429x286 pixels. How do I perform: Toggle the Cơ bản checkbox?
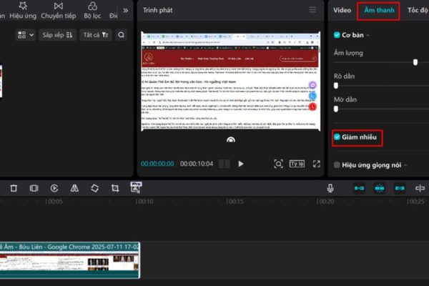click(337, 34)
